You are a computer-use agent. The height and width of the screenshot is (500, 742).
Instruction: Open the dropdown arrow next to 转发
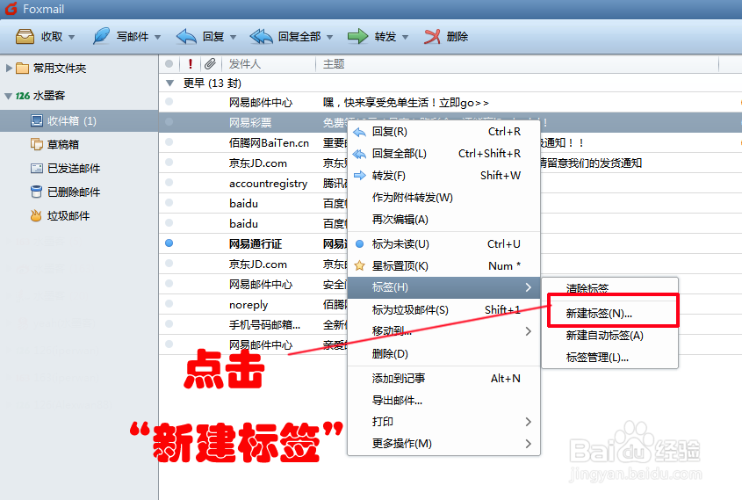405,37
